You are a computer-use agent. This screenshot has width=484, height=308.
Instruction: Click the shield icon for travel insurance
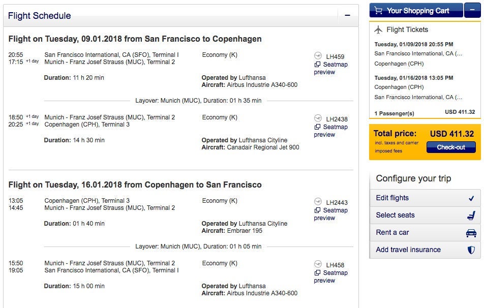click(x=471, y=250)
